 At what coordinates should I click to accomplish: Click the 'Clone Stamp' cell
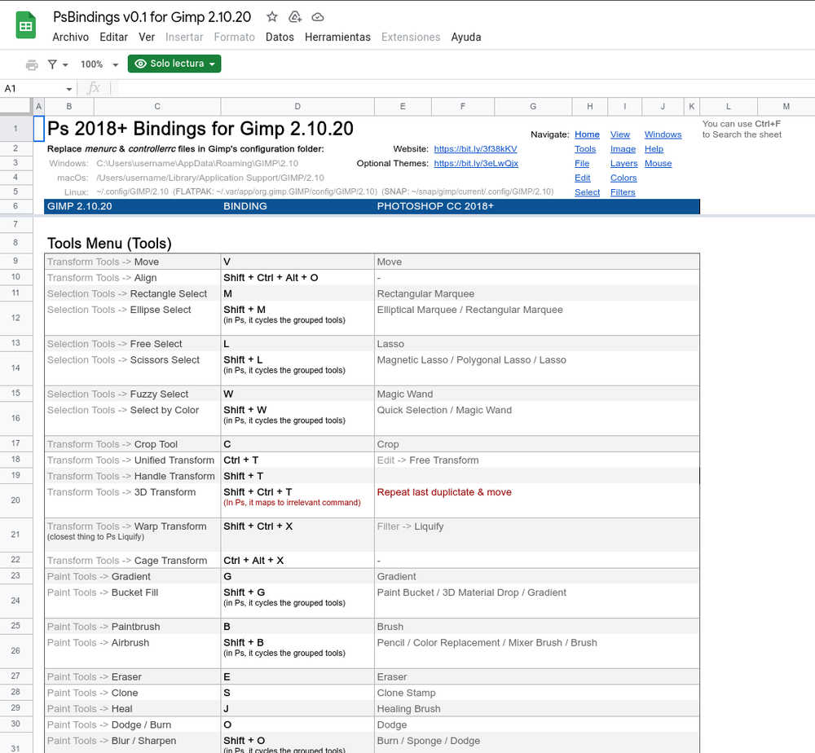[x=537, y=694]
